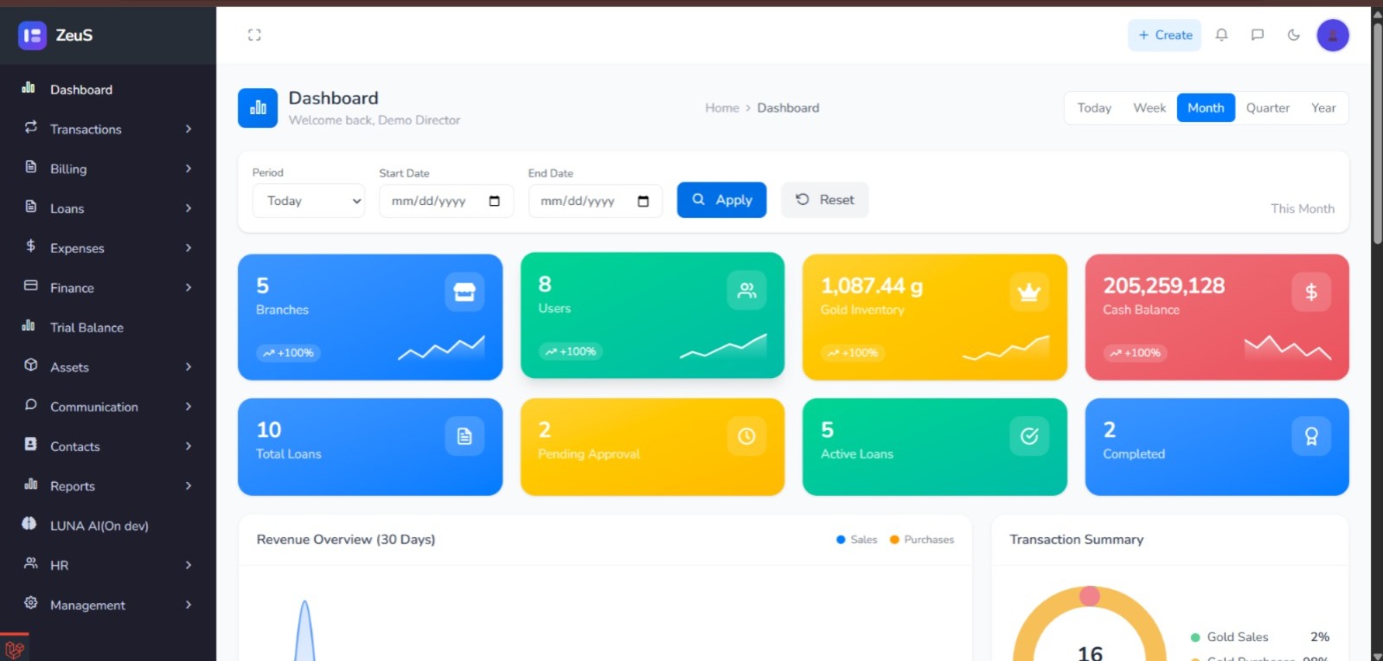Expand the Assets submenu chevron
1383x661 pixels.
(188, 367)
